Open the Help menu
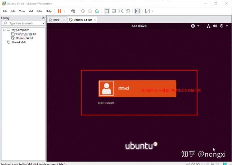 (49, 11)
